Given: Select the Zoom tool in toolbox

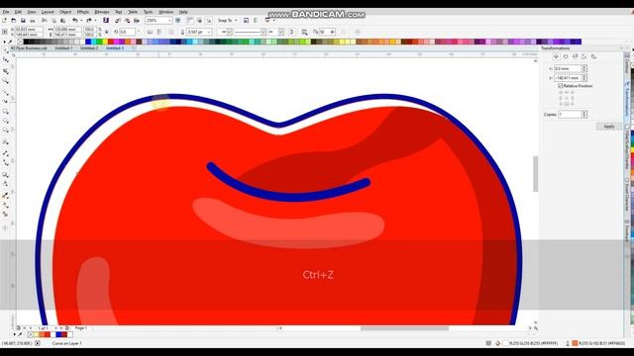Looking at the screenshot, I should point(6,81).
